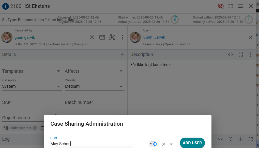Expand the Affects dropdown
Image resolution: width=259 pixels, height=148 pixels.
(94, 71)
